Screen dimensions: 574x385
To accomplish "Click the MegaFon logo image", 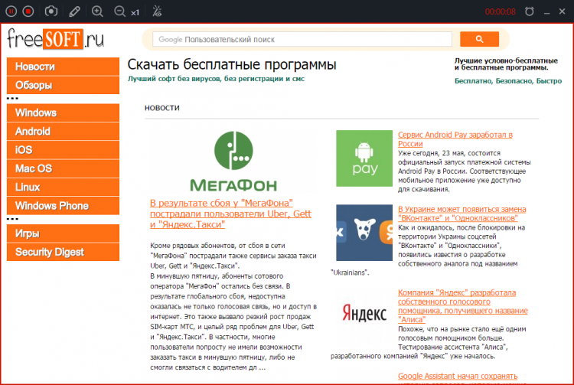I will 233,161.
